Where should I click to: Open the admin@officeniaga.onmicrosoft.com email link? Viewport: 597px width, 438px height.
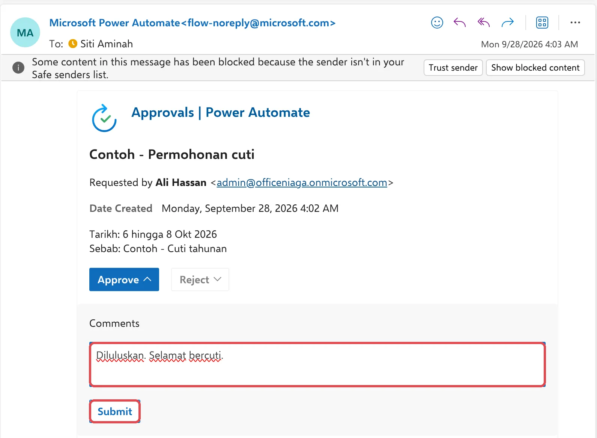click(x=302, y=183)
